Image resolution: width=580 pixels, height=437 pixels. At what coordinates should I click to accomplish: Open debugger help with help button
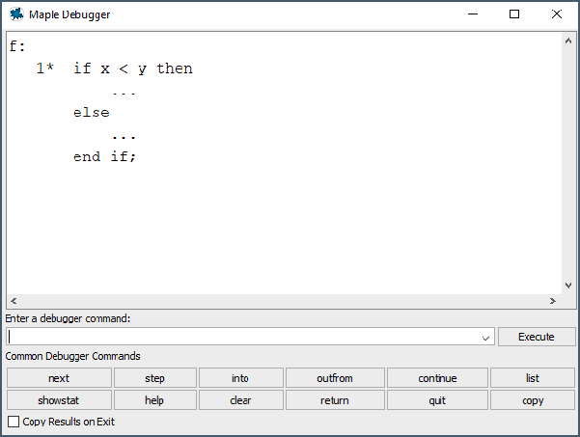click(x=154, y=400)
